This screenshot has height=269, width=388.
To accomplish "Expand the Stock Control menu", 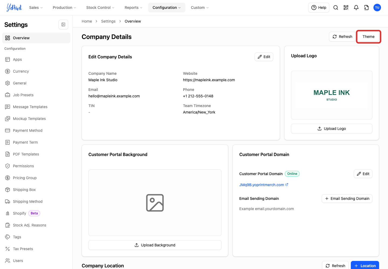I will tap(100, 8).
